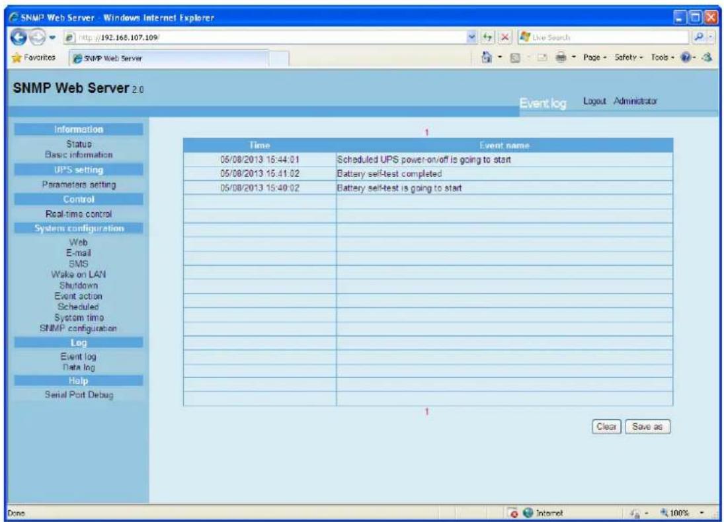
Task: Open the Scheduled configuration link
Action: tap(79, 307)
